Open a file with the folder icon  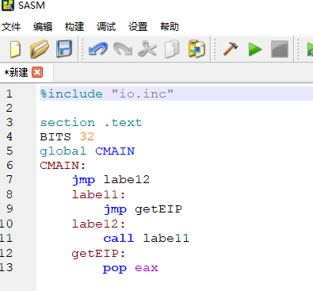[40, 49]
